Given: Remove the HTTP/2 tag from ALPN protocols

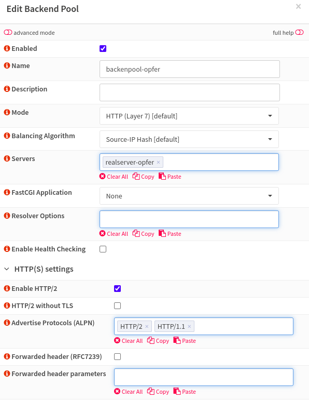Looking at the screenshot, I should click(147, 326).
